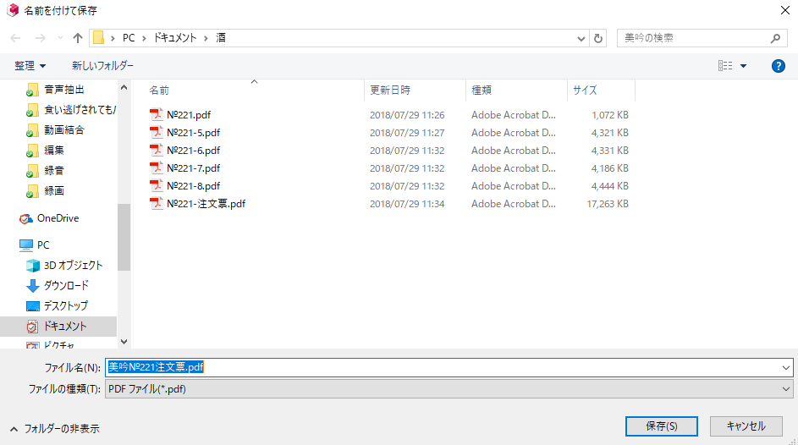Image resolution: width=798 pixels, height=445 pixels.
Task: Open the view options dropdown arrow
Action: (x=743, y=66)
